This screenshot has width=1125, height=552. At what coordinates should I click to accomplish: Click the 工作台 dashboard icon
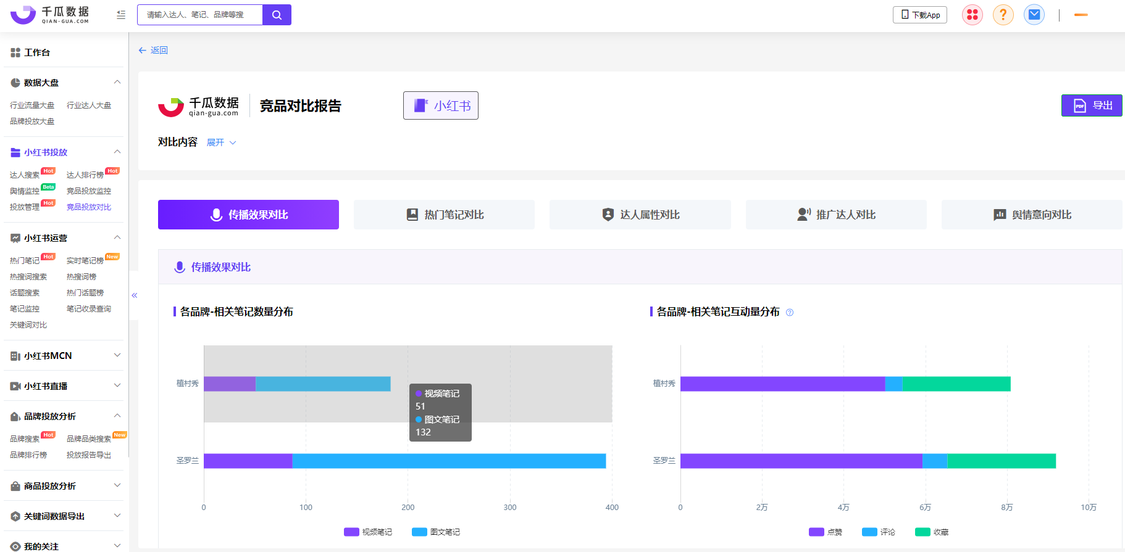pyautogui.click(x=15, y=53)
